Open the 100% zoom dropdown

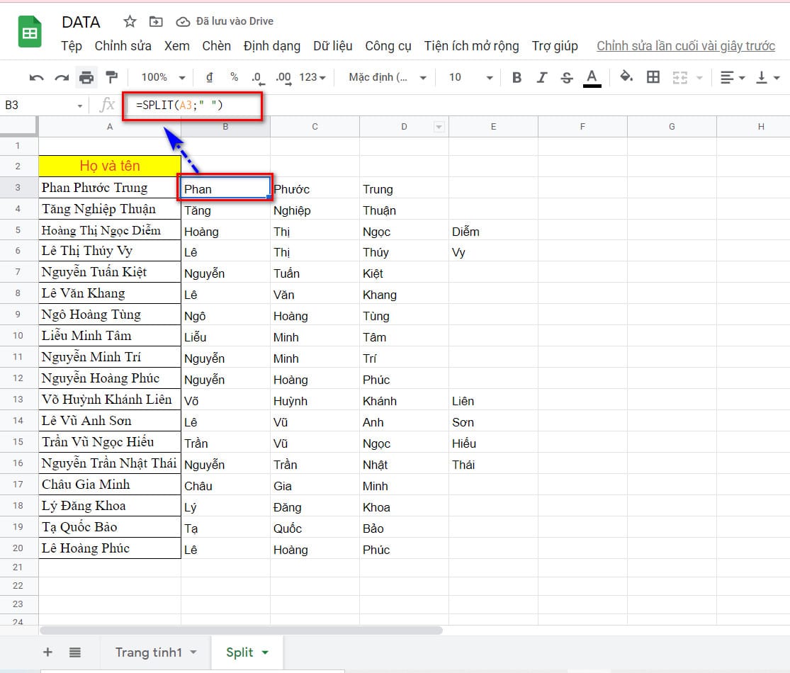pos(162,77)
